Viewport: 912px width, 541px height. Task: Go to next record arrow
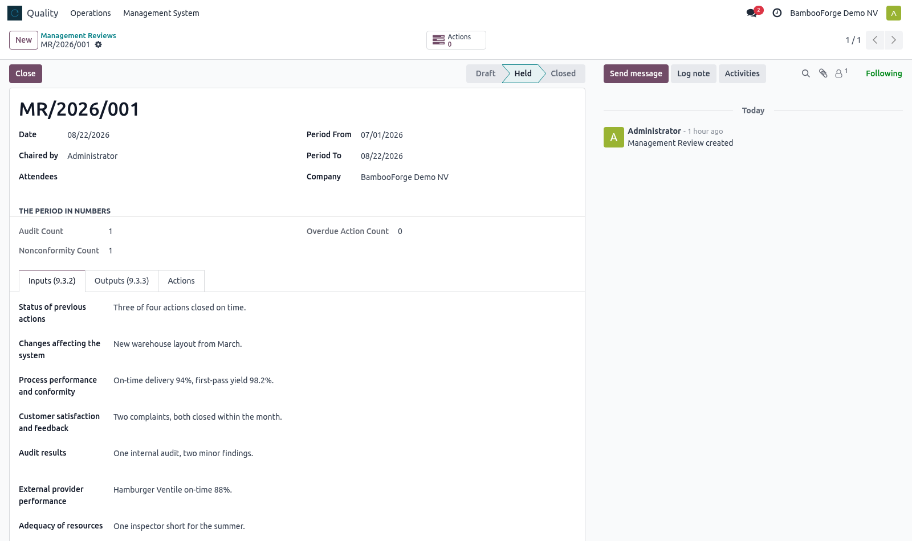pos(894,40)
